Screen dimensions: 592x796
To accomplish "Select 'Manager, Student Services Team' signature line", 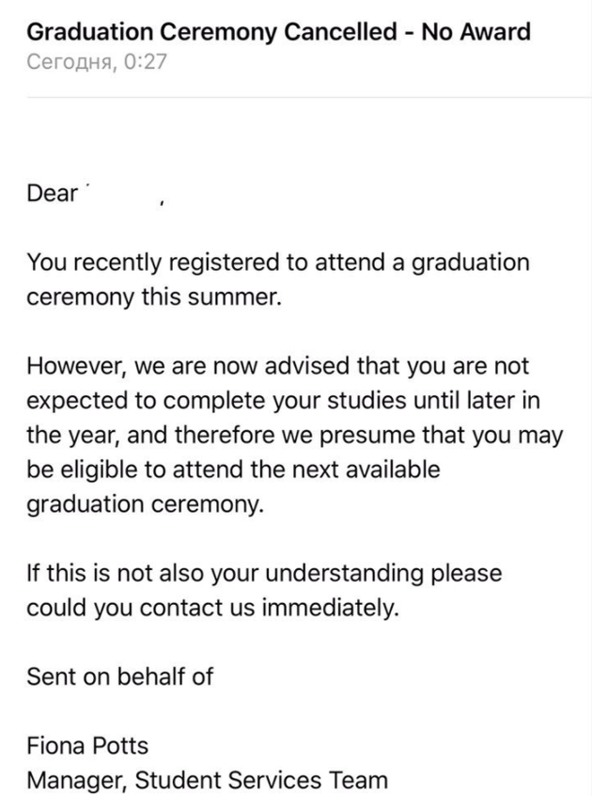I will point(207,780).
